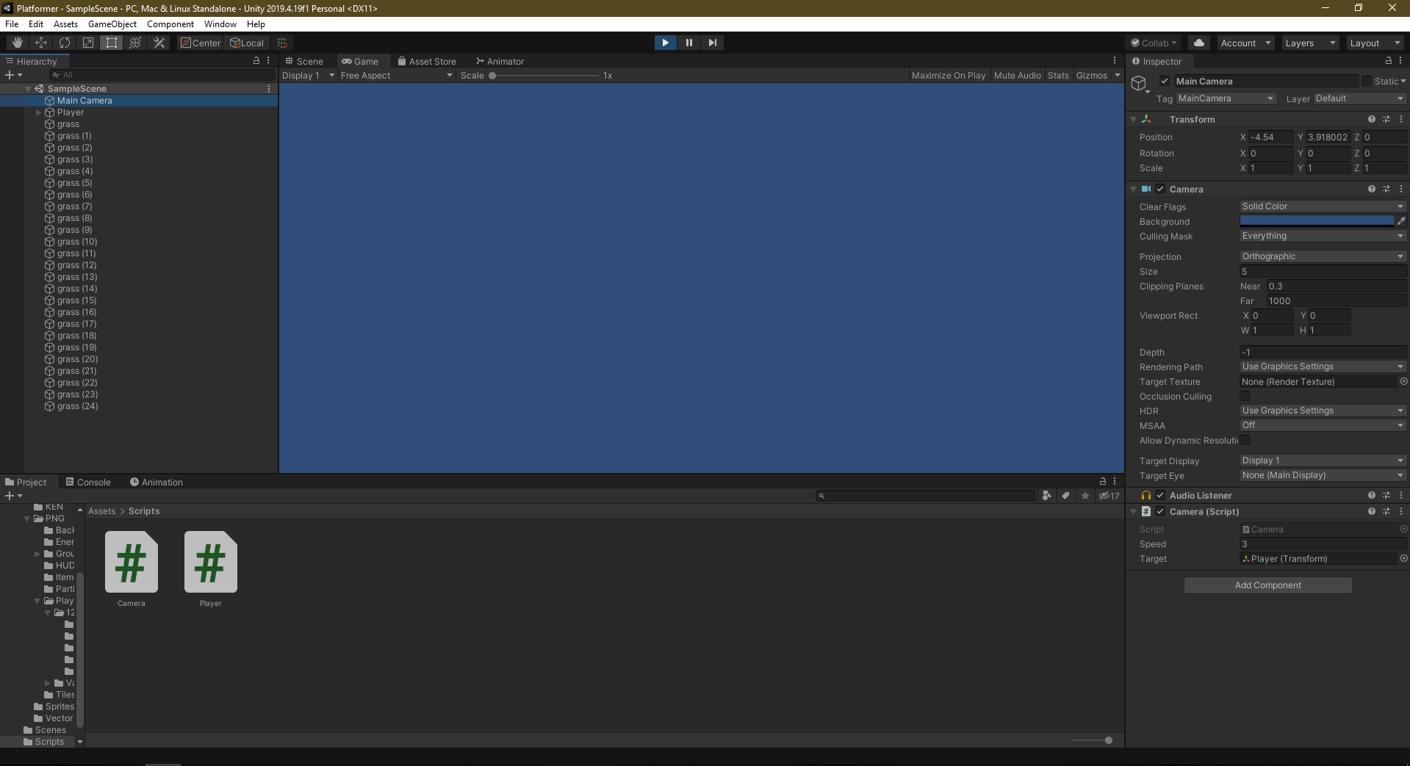Switch to the Scene tab

click(x=305, y=61)
